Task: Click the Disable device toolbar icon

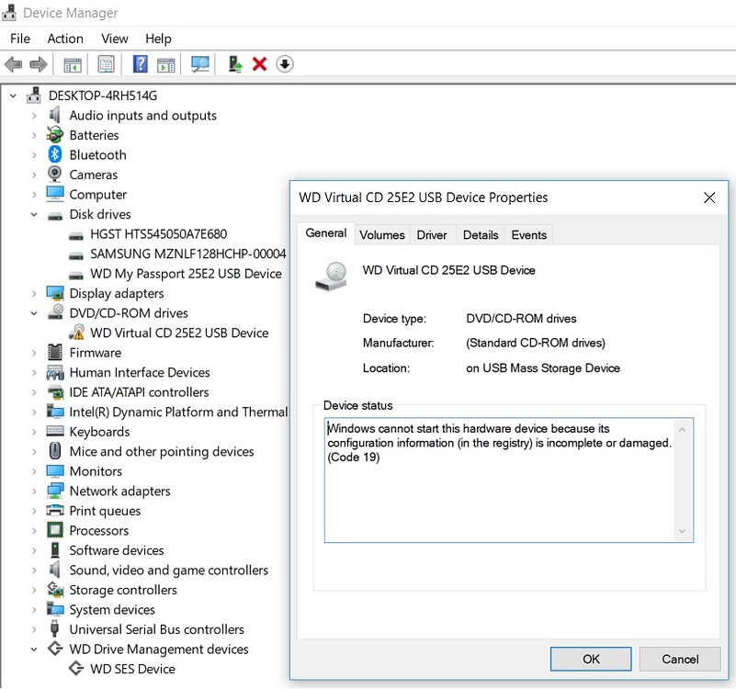Action: click(283, 63)
